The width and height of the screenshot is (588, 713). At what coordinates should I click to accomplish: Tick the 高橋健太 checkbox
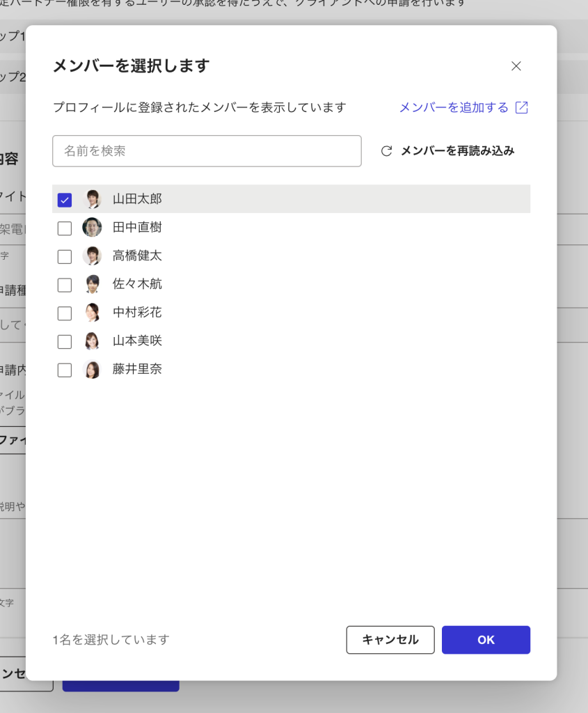[65, 257]
